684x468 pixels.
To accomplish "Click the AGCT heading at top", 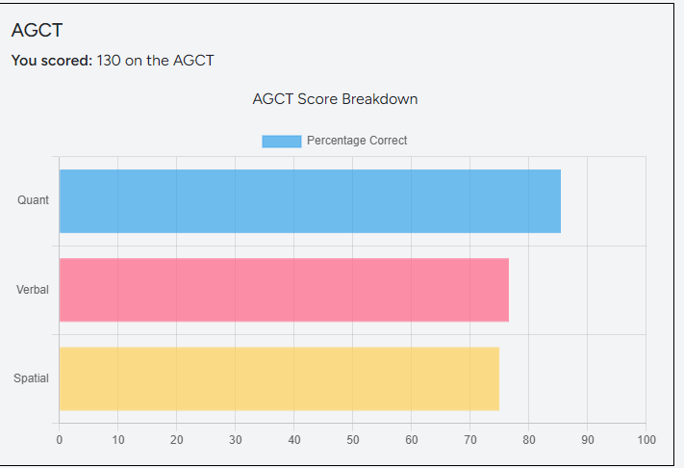I will click(x=38, y=31).
